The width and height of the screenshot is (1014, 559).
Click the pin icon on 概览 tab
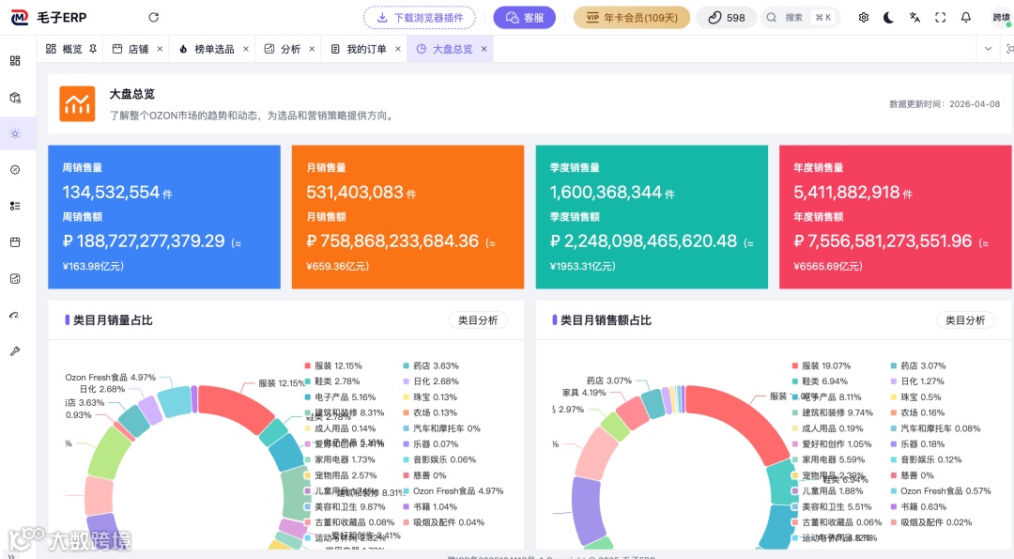[93, 49]
